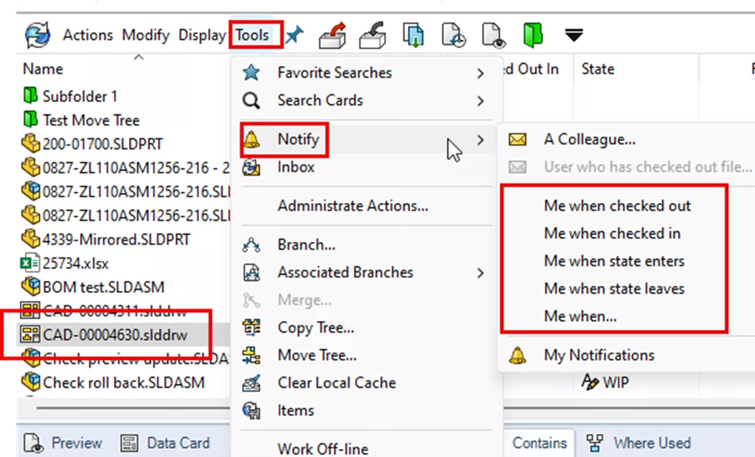Sort by the Name column header
This screenshot has height=457, width=755.
click(43, 69)
